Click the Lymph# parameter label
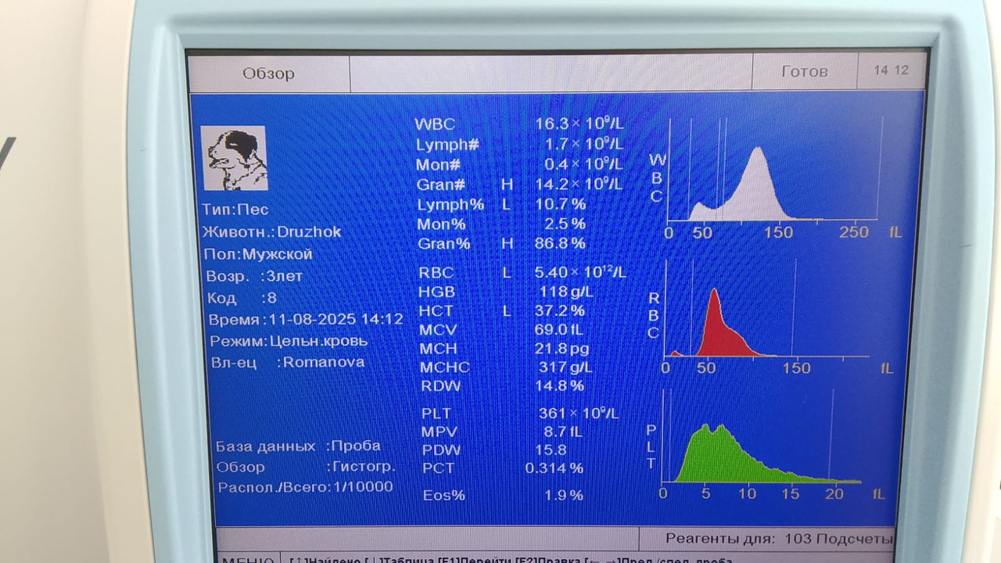Screen dimensions: 1001x563 point(447,145)
